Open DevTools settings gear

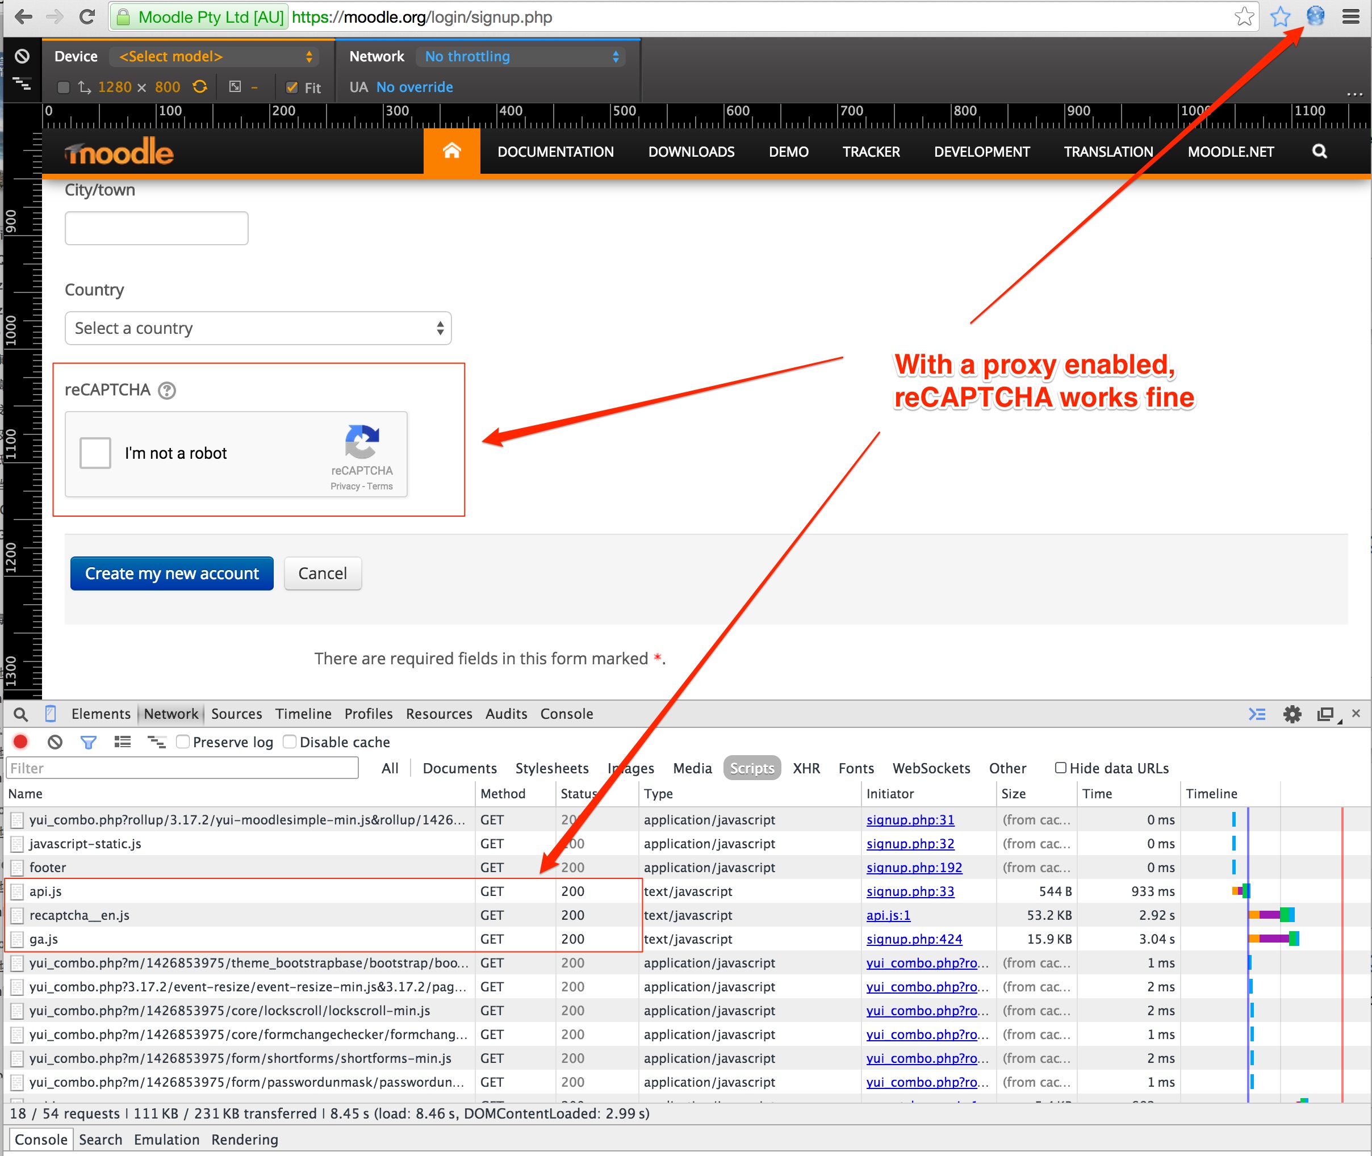(1292, 714)
